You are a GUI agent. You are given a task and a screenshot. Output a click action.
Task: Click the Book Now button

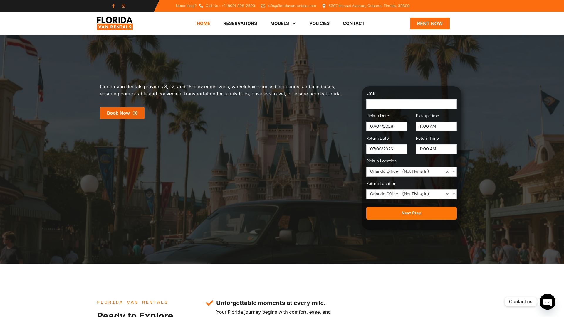(122, 113)
